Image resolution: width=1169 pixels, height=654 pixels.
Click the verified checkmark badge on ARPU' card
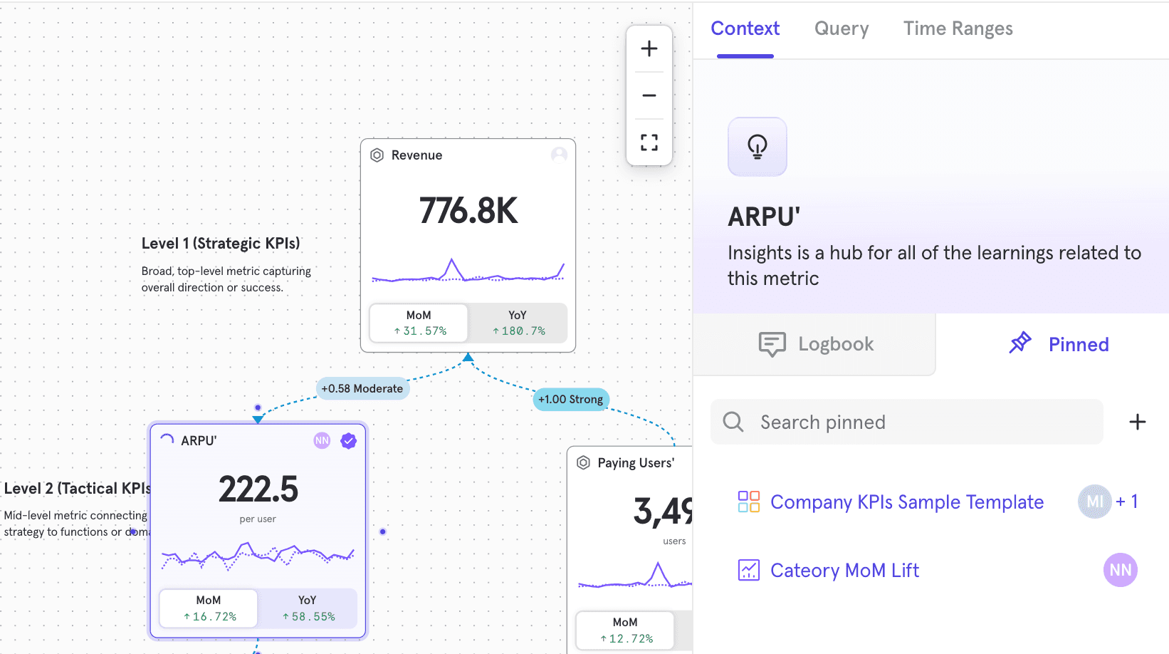348,441
